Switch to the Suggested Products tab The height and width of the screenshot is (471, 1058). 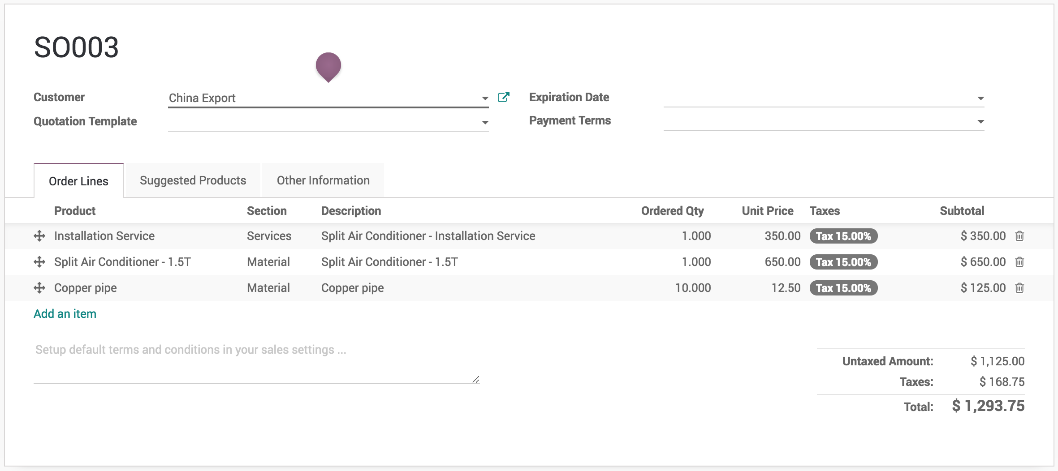pyautogui.click(x=193, y=180)
